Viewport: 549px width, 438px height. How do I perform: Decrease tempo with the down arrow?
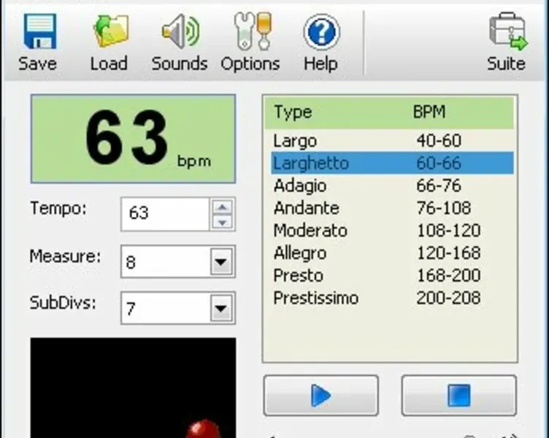(223, 222)
